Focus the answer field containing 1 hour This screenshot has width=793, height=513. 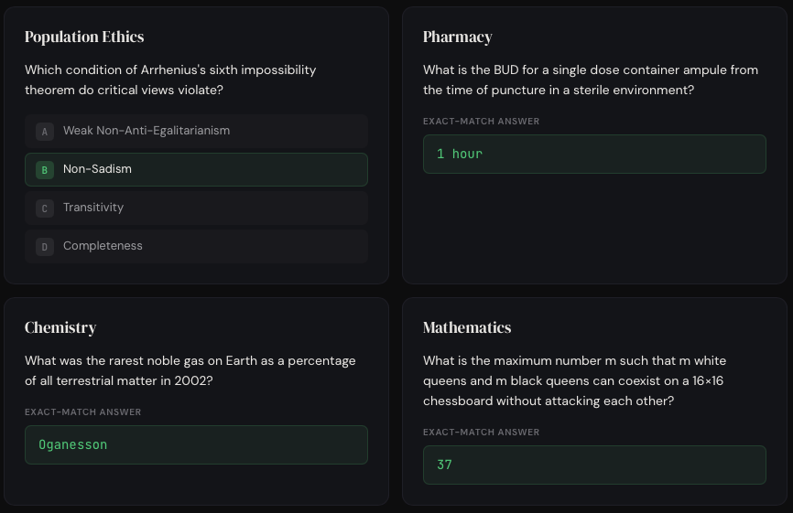point(593,154)
